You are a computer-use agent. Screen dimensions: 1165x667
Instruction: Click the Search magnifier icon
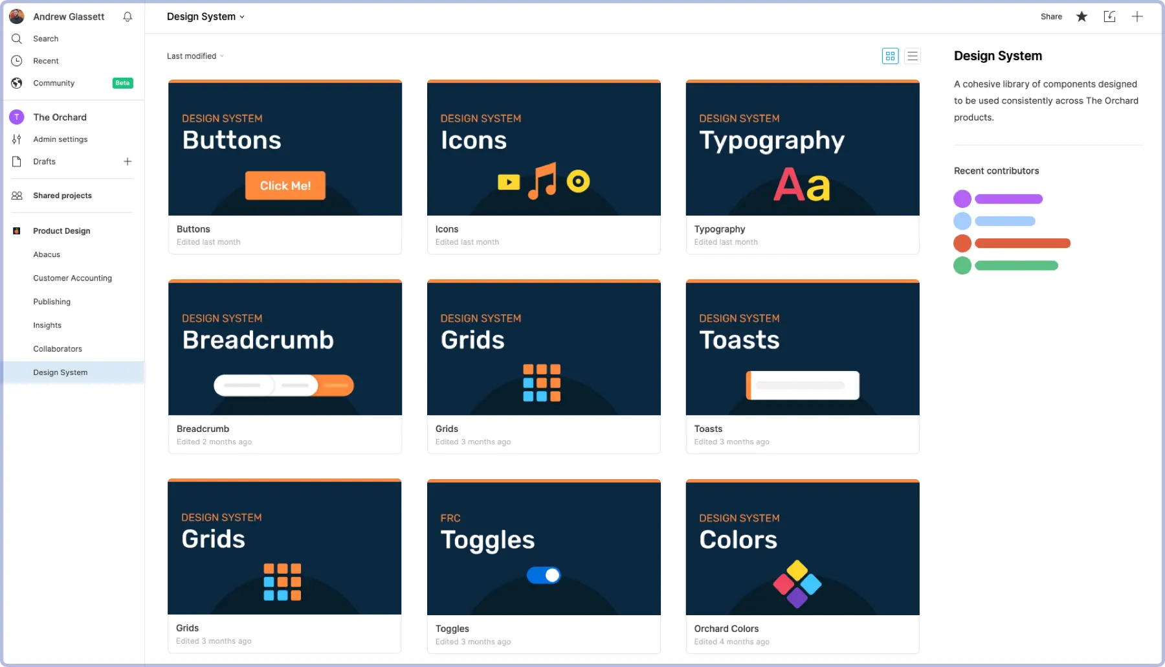17,39
